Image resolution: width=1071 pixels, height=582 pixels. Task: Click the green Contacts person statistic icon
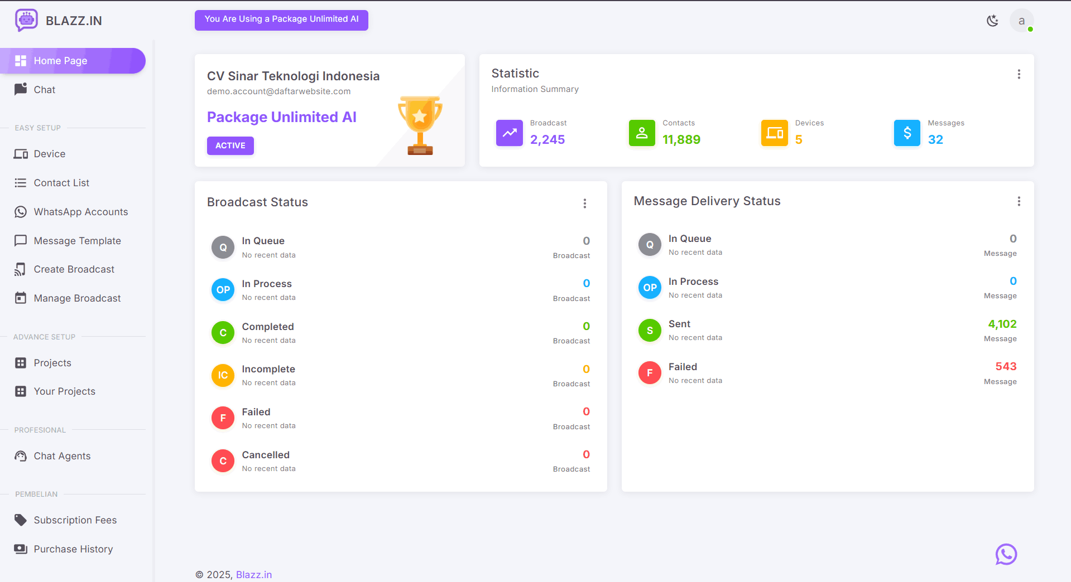tap(642, 133)
